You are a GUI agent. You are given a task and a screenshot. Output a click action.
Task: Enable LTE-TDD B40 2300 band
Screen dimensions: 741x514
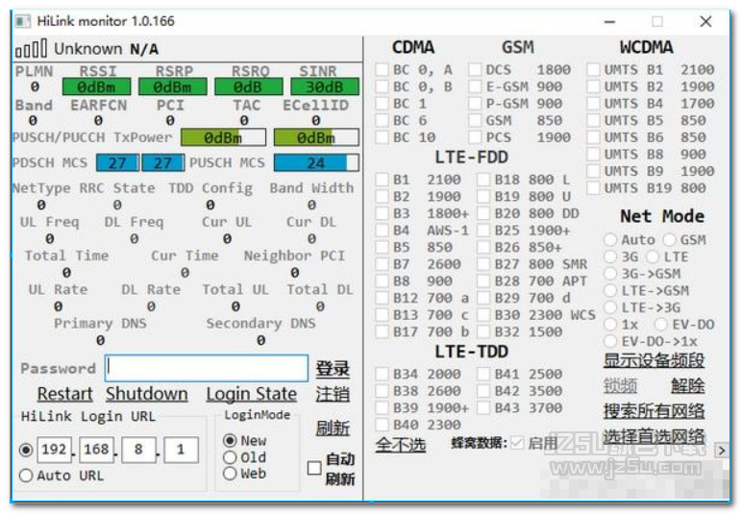pyautogui.click(x=382, y=425)
